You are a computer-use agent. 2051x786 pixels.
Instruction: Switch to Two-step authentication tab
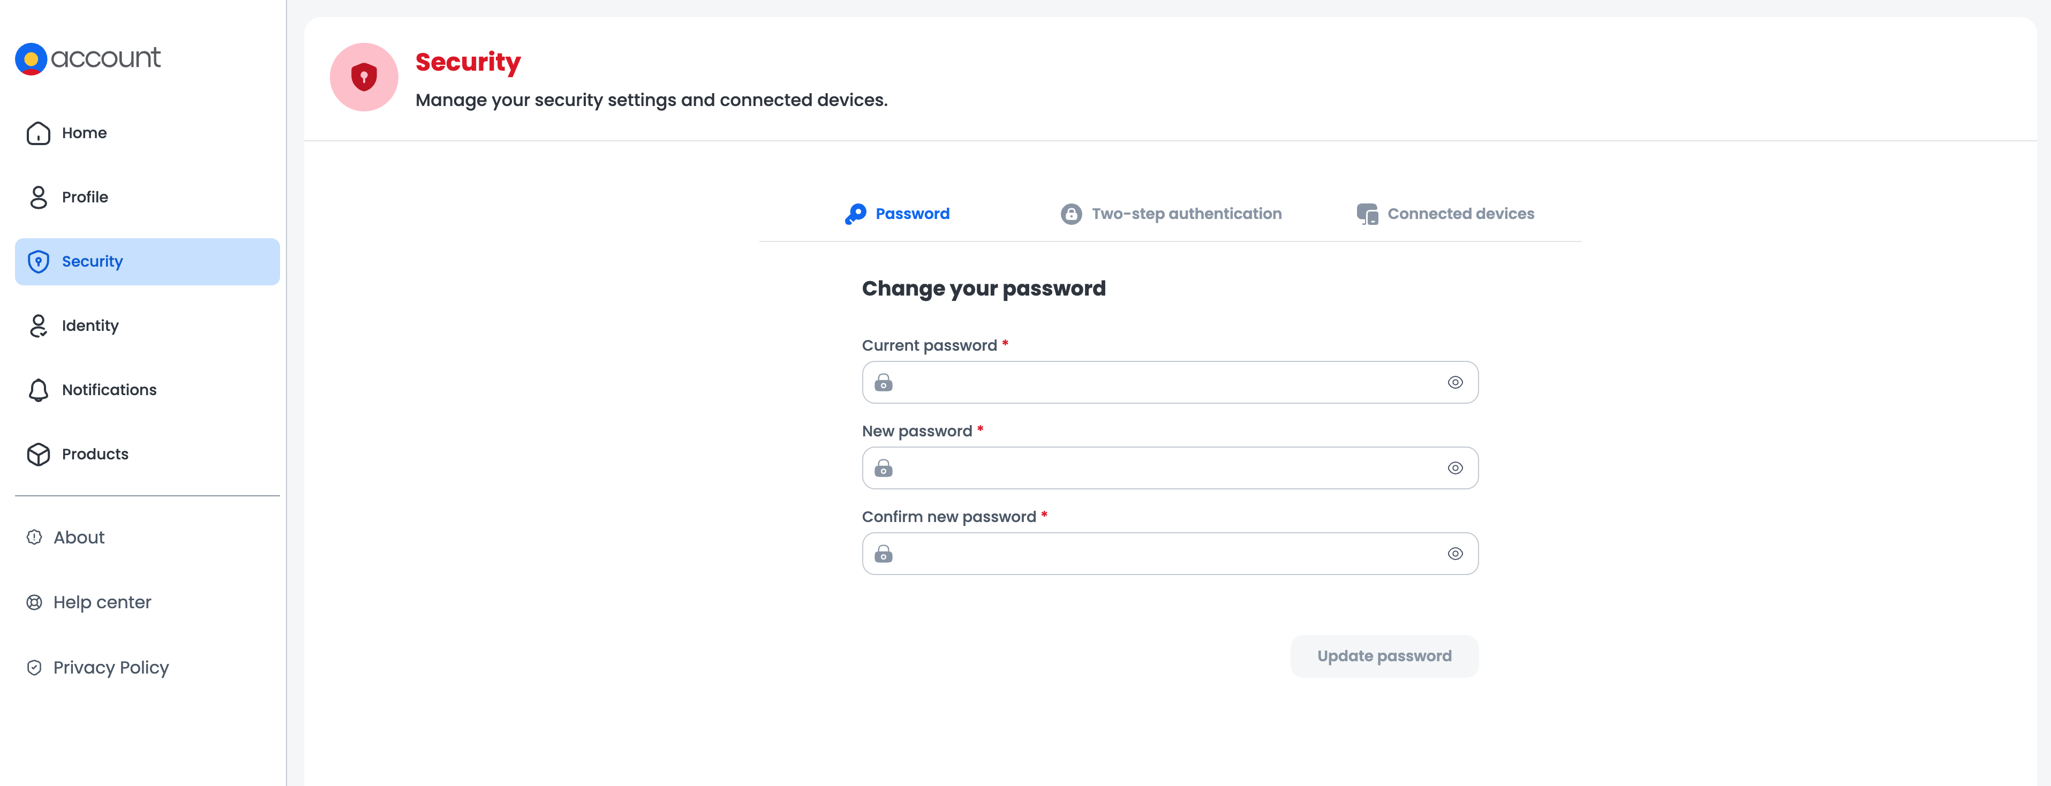[x=1171, y=214]
